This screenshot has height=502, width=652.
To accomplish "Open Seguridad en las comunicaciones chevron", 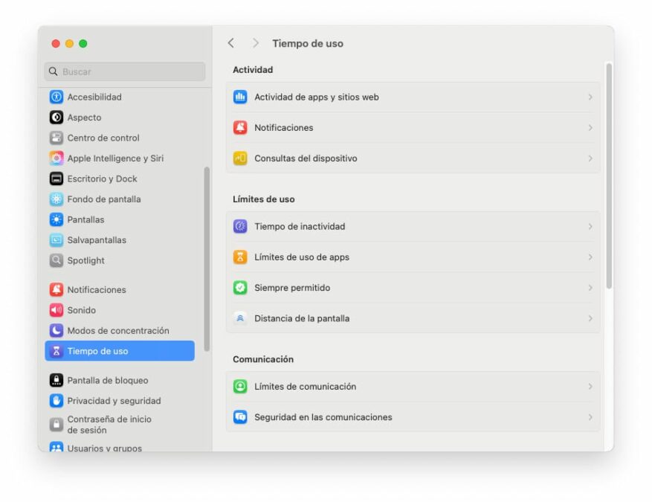I will click(590, 416).
